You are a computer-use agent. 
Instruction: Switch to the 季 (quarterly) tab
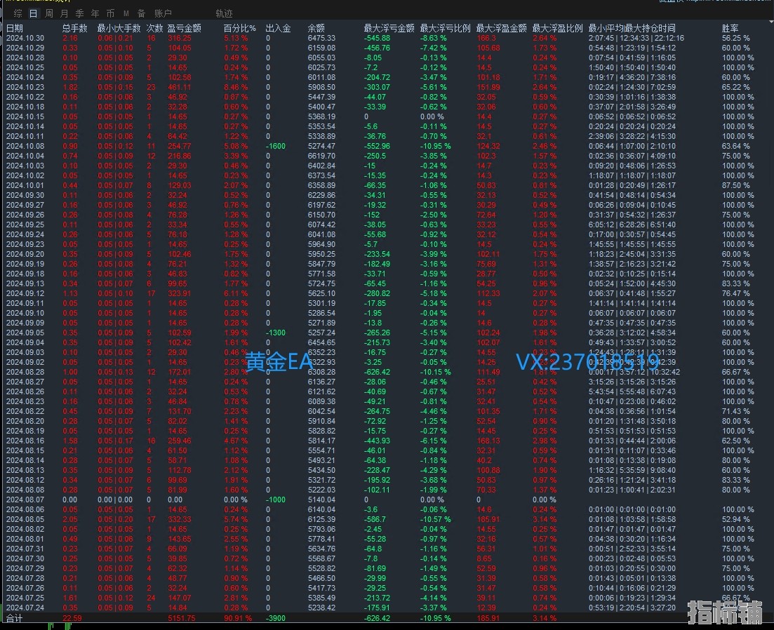click(x=79, y=13)
